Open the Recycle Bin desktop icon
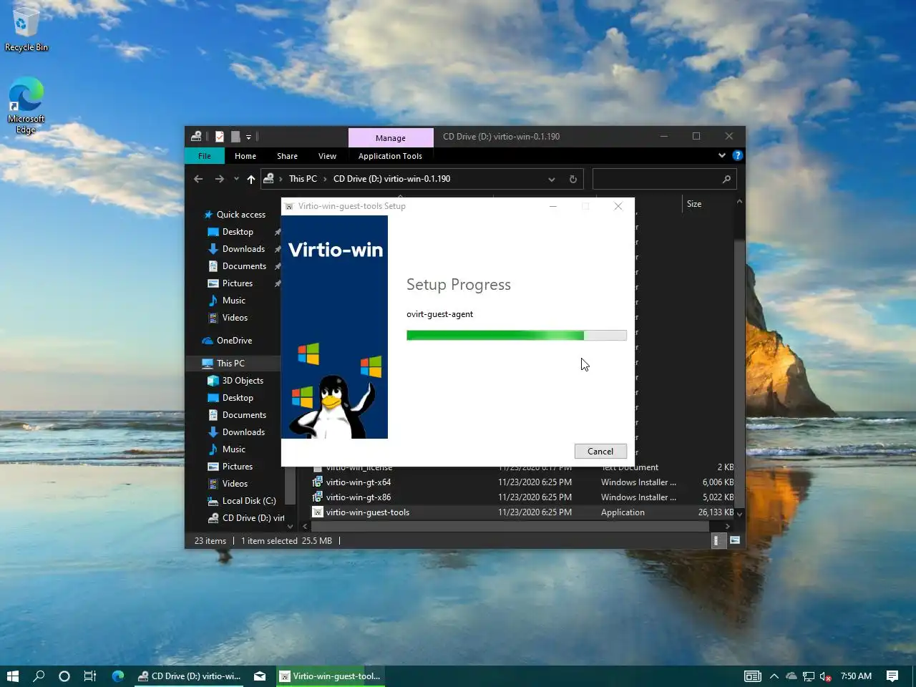916x687 pixels. [26, 30]
